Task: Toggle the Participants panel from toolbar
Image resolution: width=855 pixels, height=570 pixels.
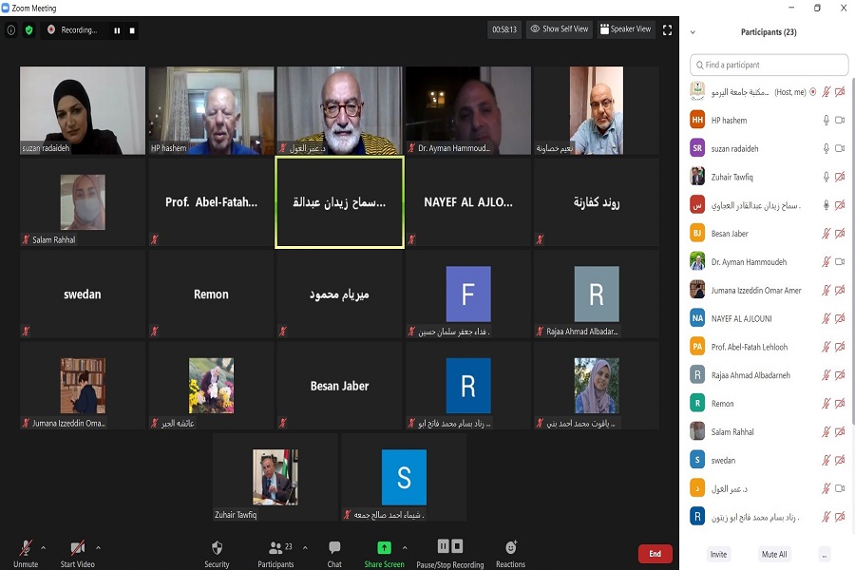Action: coord(275,553)
